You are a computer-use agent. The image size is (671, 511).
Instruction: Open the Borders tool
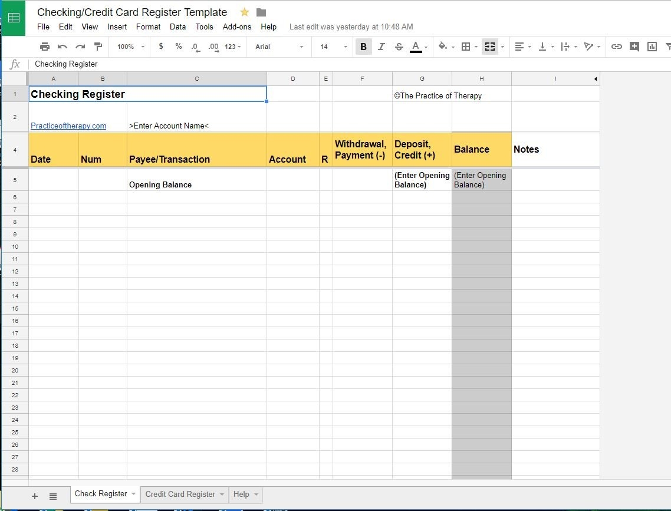click(x=466, y=47)
